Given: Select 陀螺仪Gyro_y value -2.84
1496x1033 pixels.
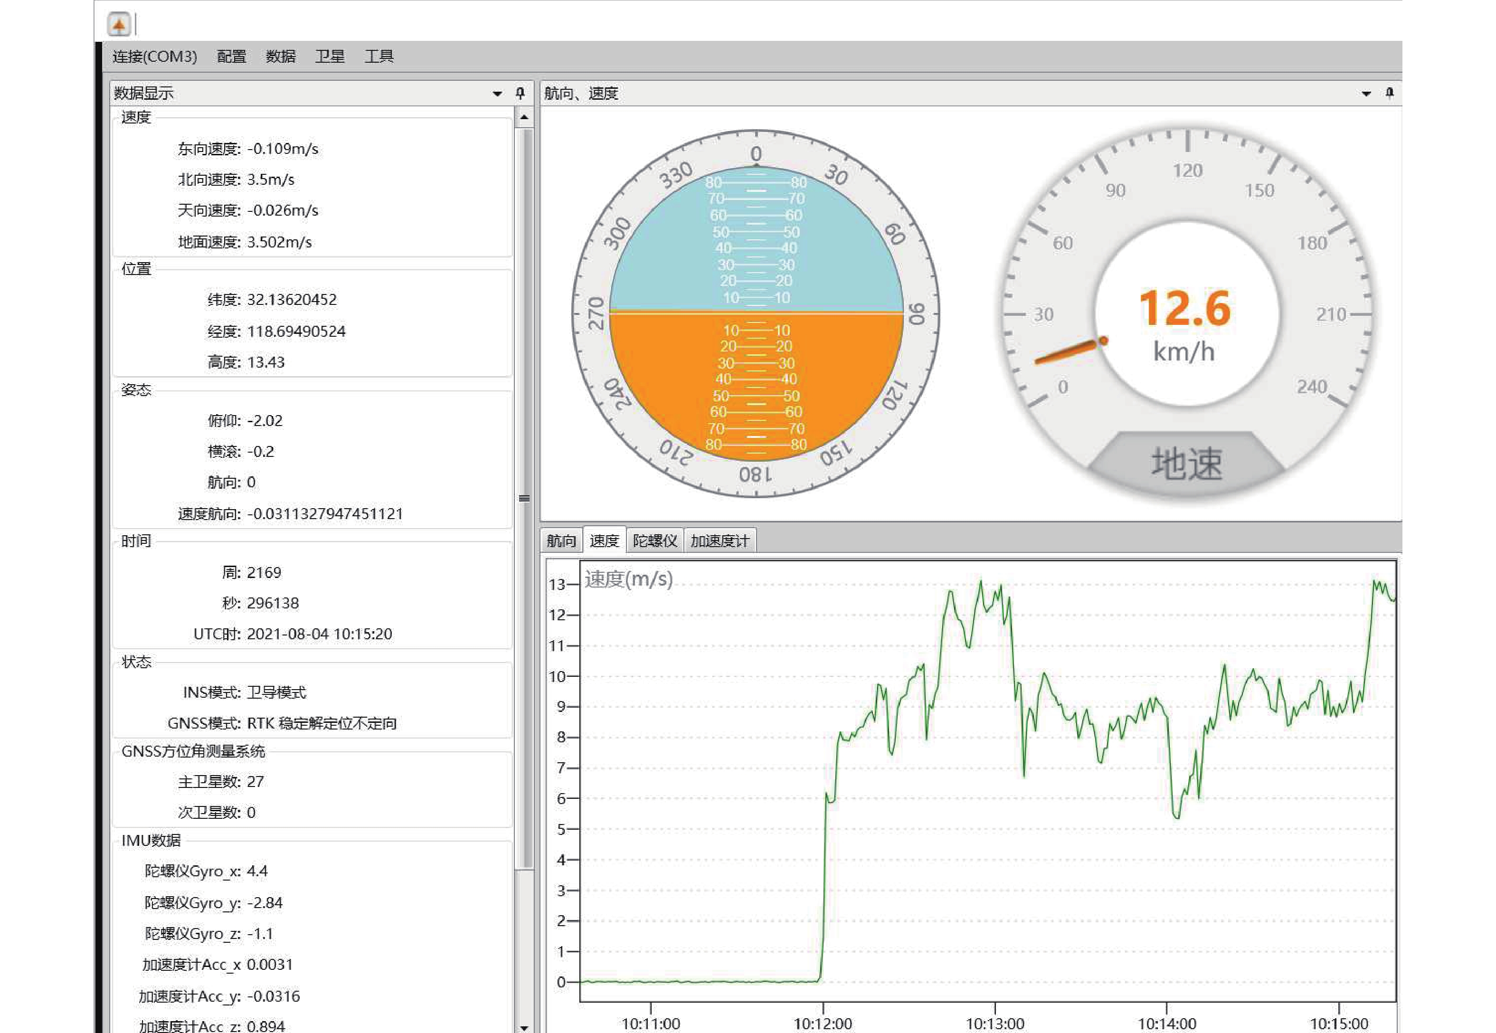Looking at the screenshot, I should click(265, 903).
